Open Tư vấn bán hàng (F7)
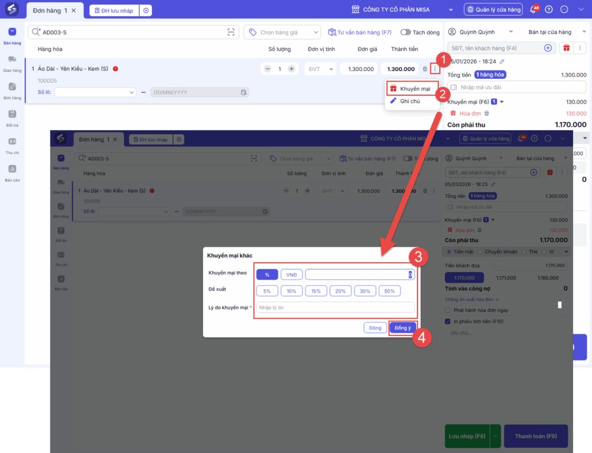592x453 pixels. click(360, 32)
